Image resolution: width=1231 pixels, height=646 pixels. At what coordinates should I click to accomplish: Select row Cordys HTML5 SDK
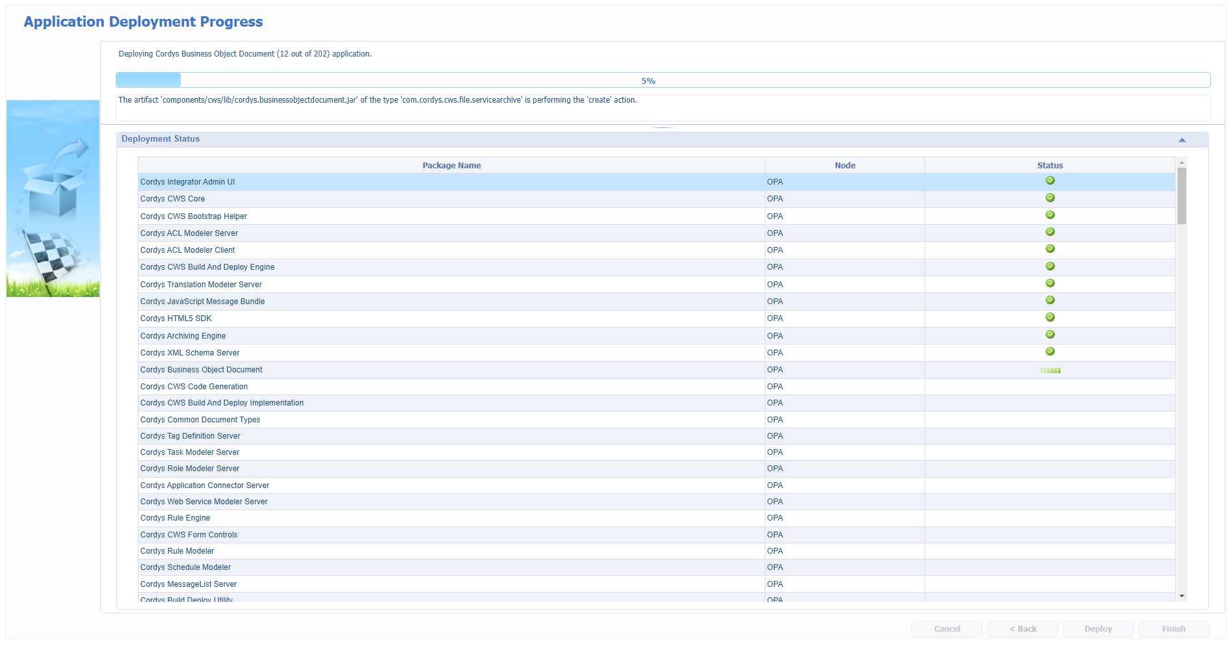click(x=657, y=318)
